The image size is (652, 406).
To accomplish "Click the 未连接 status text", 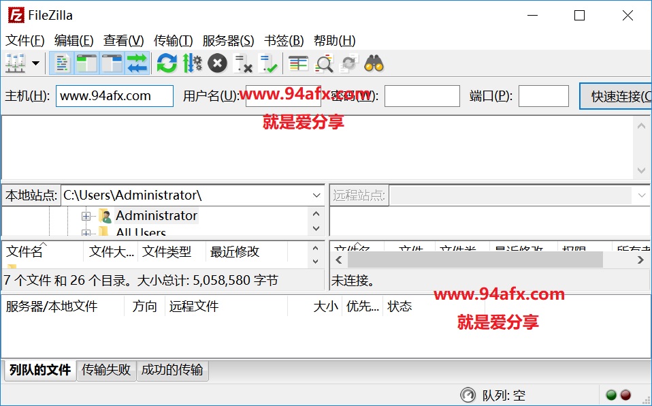I will (x=353, y=281).
